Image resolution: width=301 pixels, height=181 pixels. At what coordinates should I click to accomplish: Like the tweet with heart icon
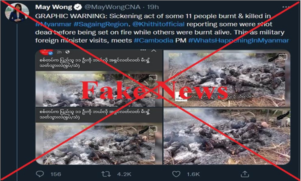point(176,174)
